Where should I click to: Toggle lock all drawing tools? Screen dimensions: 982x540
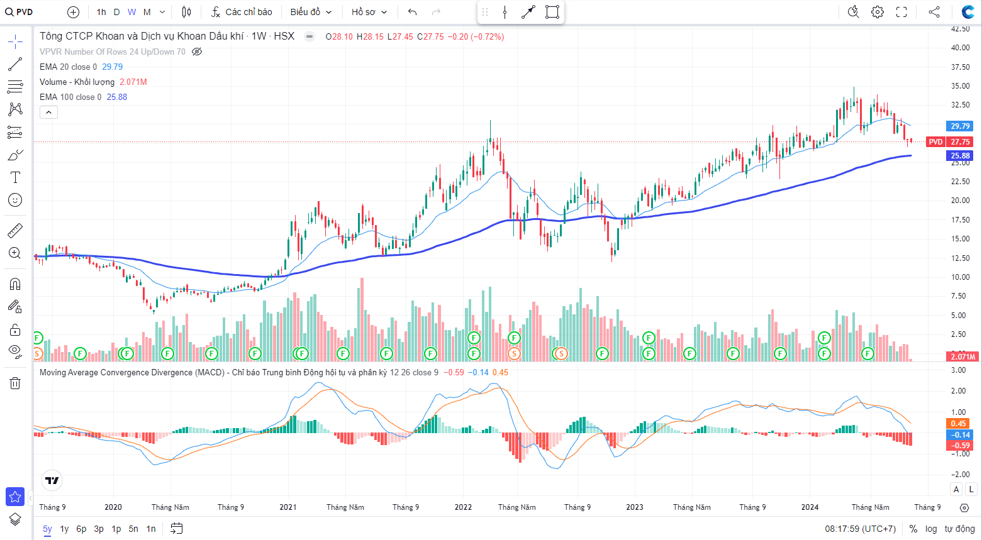(15, 329)
